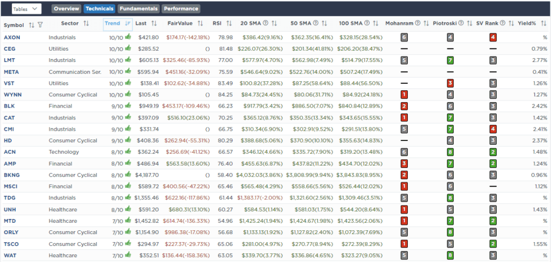Open the Tables dropdown selector
The height and width of the screenshot is (262, 551).
click(x=26, y=9)
